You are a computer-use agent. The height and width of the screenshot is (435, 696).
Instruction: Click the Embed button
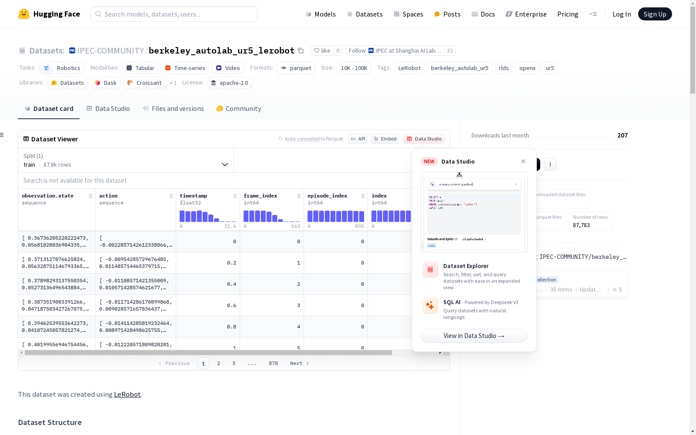tap(385, 139)
